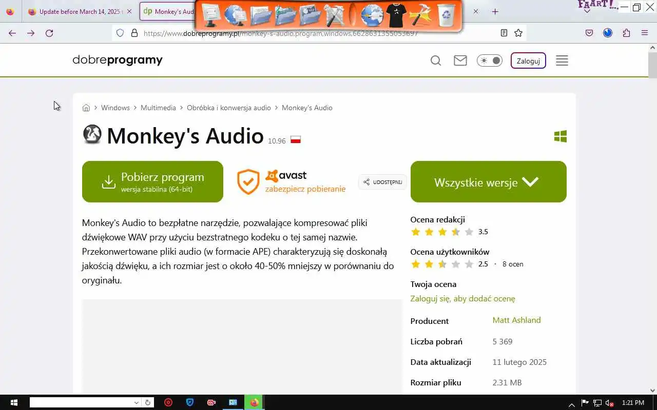
Task: Click the green Windows platform logo
Action: pyautogui.click(x=561, y=136)
